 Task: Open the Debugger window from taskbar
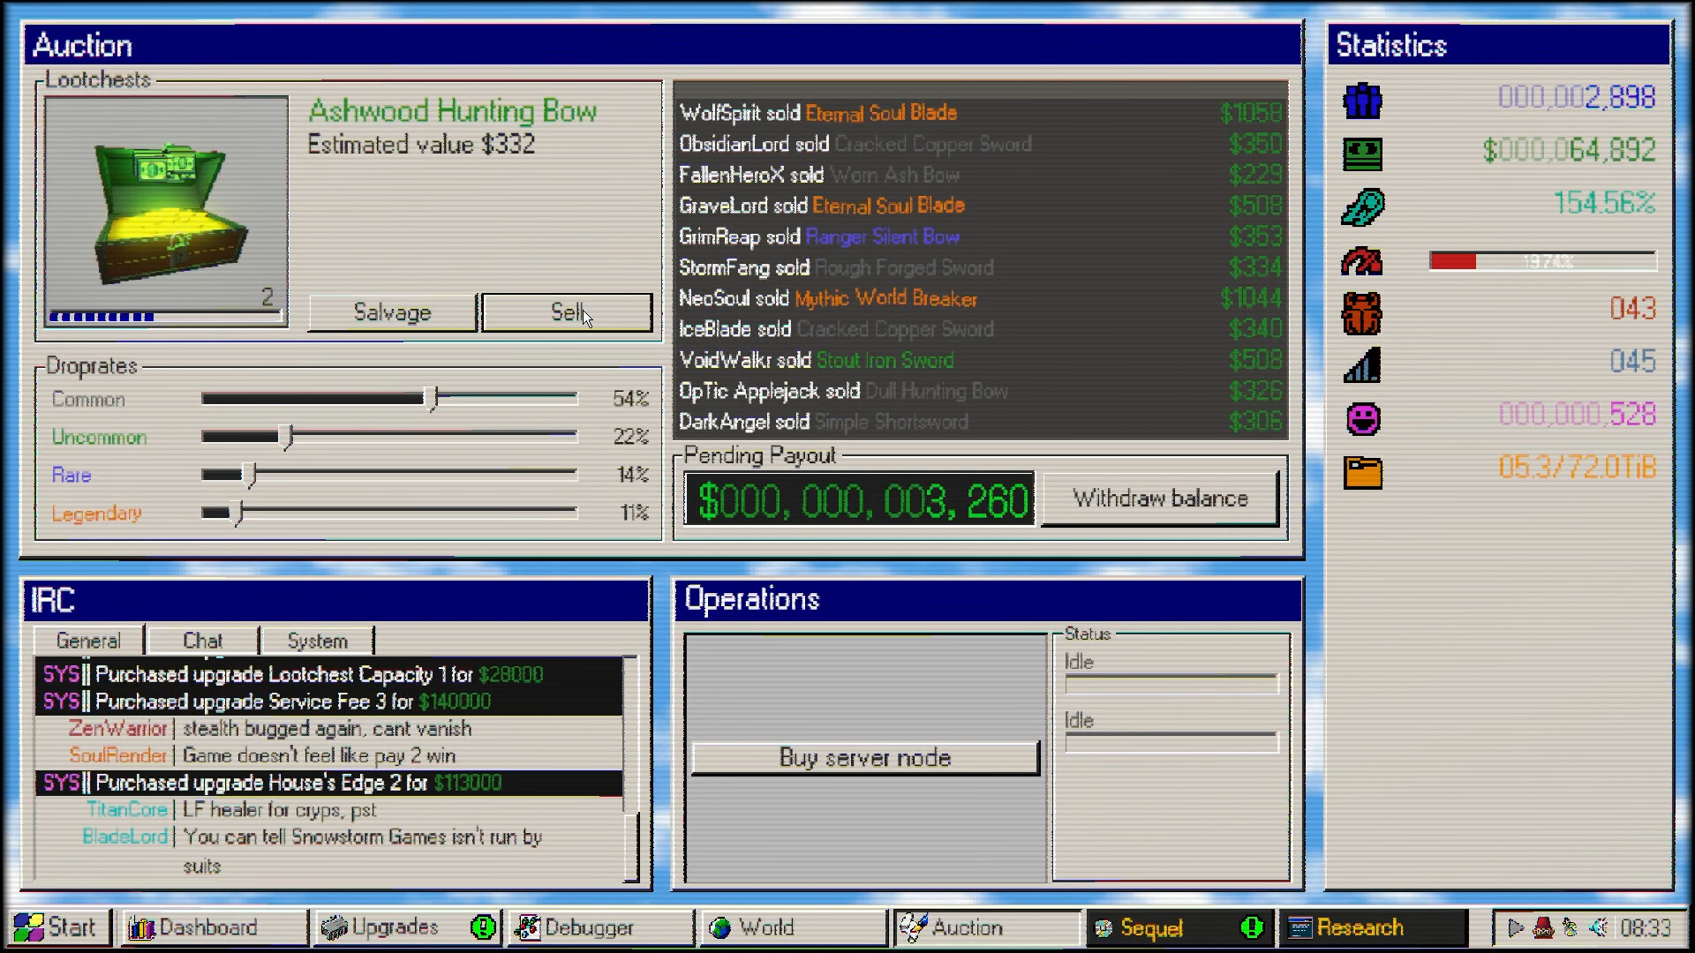(589, 927)
